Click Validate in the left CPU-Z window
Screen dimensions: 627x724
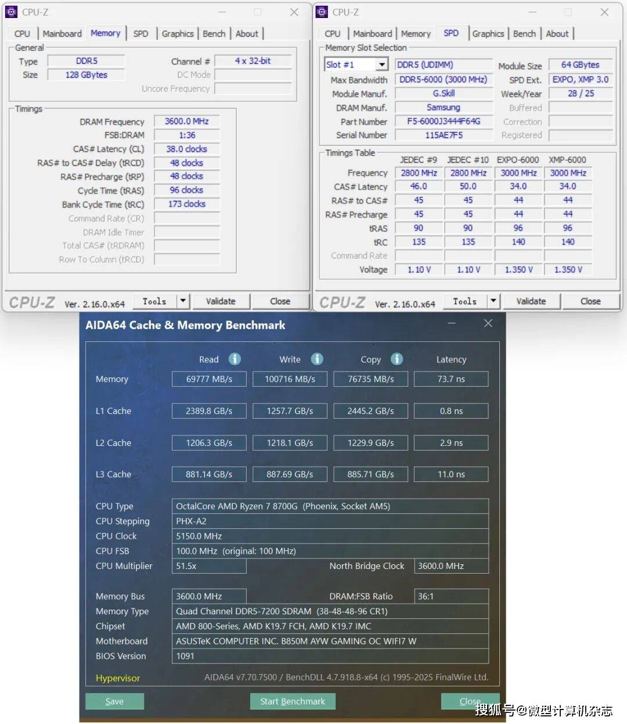pos(221,301)
